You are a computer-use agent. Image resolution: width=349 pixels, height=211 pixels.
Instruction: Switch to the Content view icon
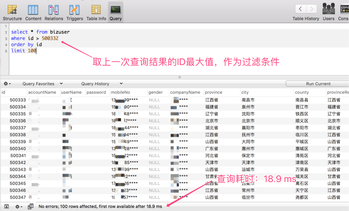pyautogui.click(x=33, y=12)
